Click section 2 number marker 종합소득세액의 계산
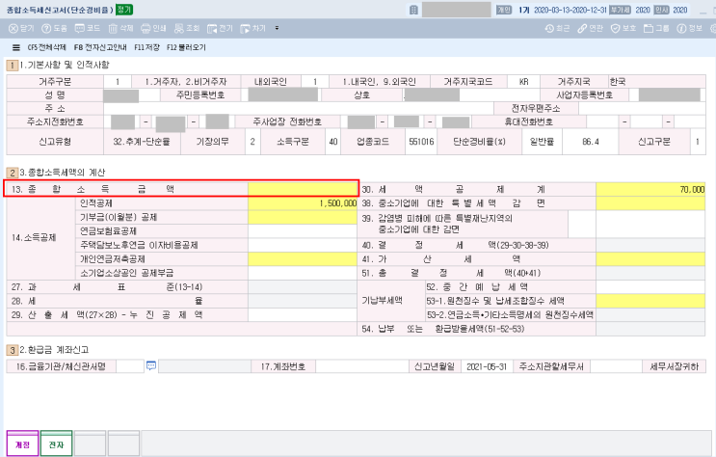This screenshot has width=716, height=457. pos(12,173)
